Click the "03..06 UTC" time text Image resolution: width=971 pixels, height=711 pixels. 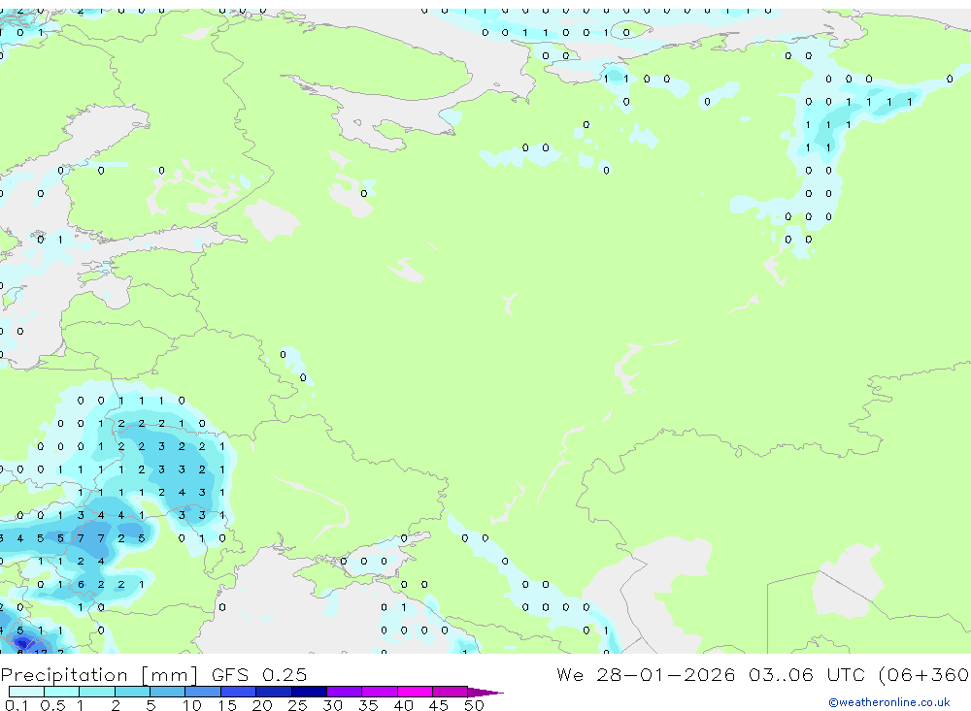[x=809, y=674]
